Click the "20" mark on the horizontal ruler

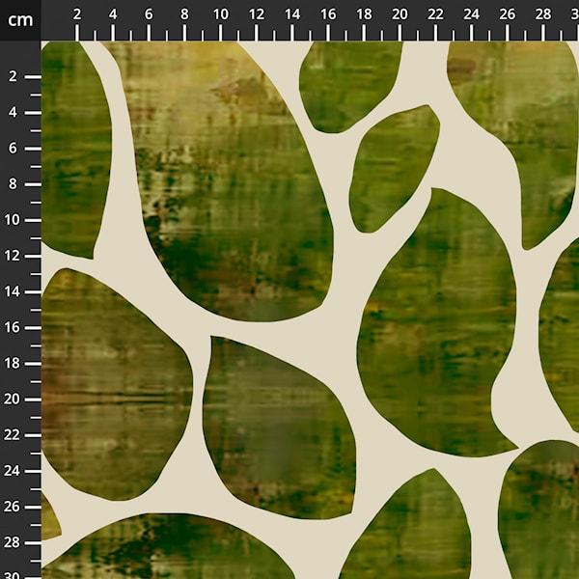[400, 14]
